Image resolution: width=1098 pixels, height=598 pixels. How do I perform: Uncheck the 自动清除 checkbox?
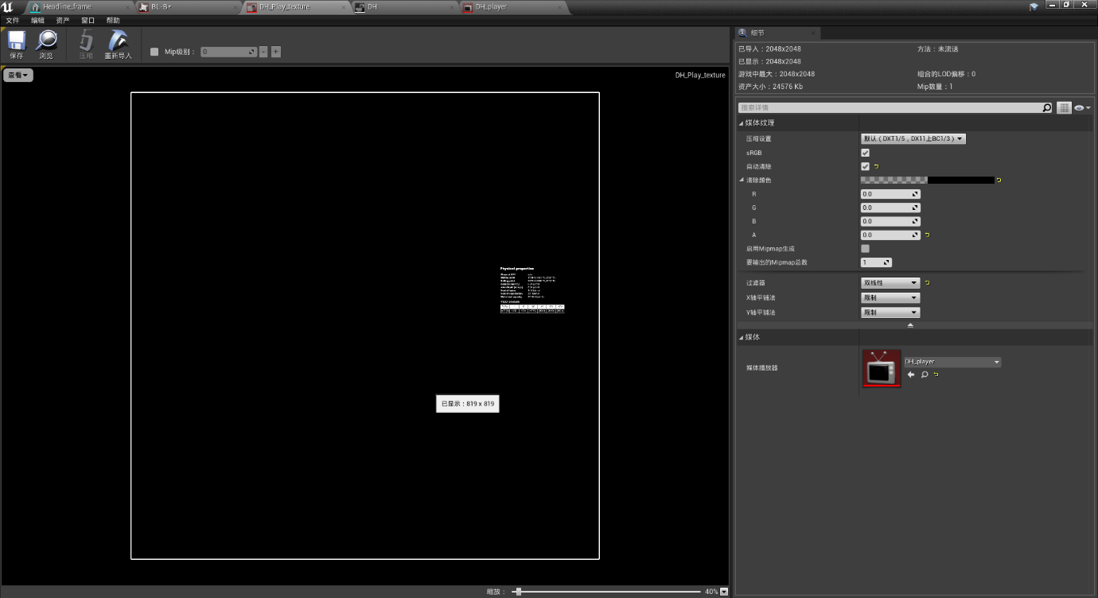click(x=865, y=166)
